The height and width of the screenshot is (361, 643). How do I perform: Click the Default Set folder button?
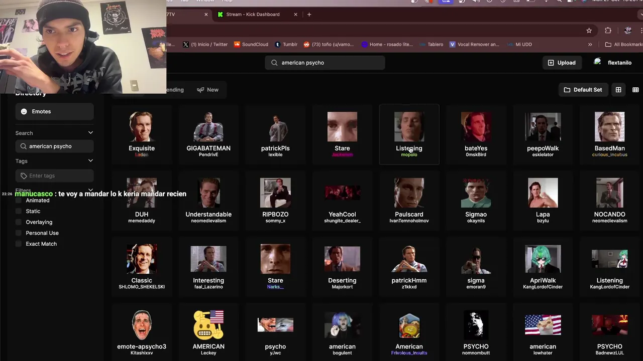coord(583,90)
